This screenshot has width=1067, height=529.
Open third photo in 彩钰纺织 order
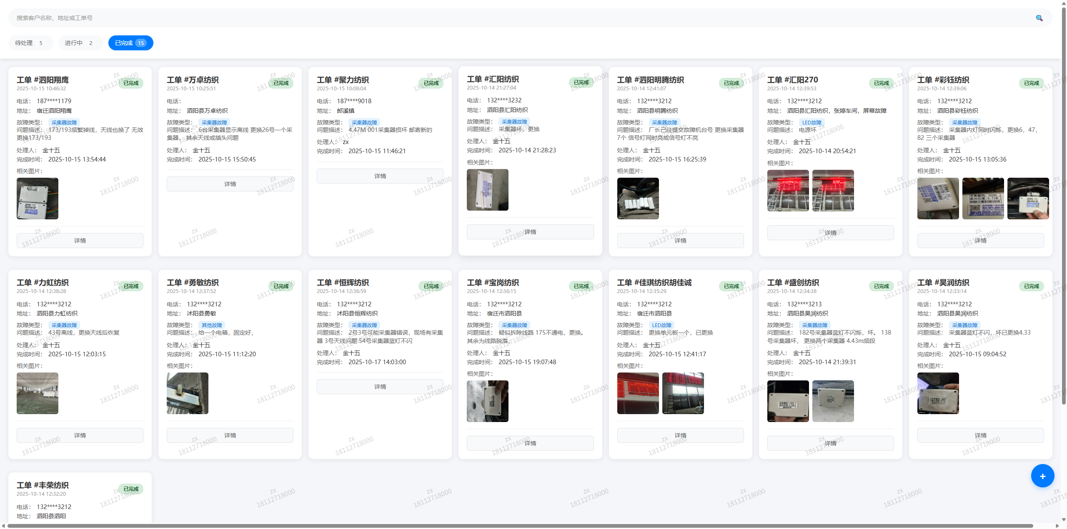[x=1028, y=199]
